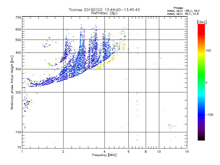Click the x-axis tick label '8'
The height and width of the screenshot is (165, 220).
click(146, 152)
